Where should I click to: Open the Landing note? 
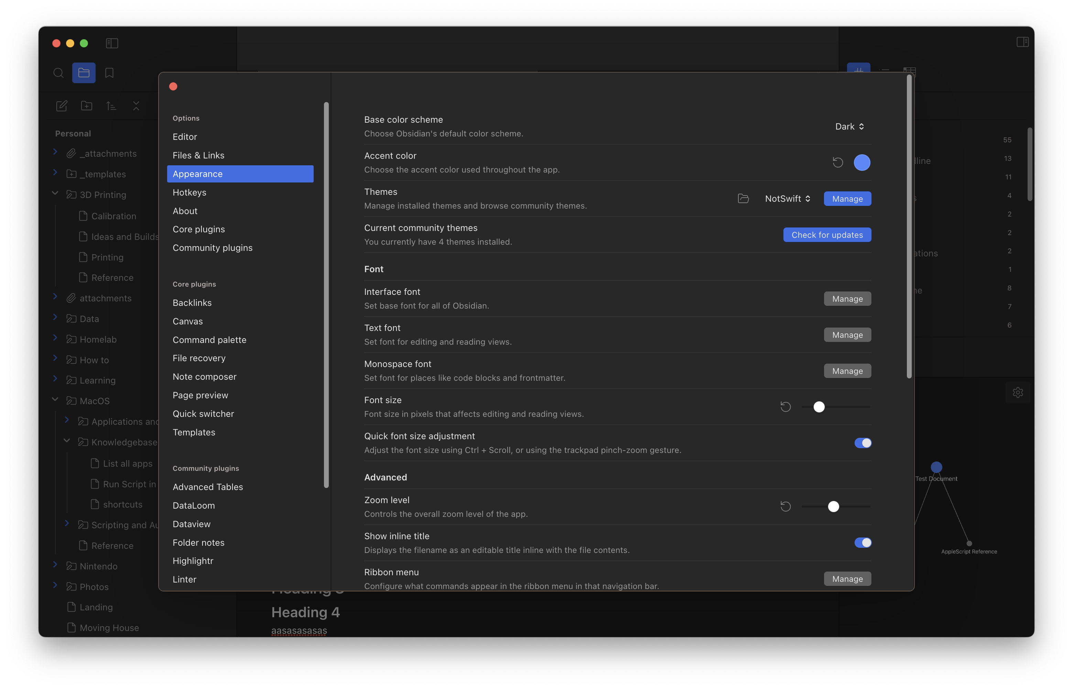pos(96,607)
